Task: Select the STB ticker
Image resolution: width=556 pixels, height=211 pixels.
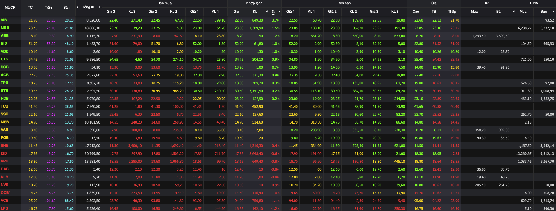Action: [x=4, y=91]
